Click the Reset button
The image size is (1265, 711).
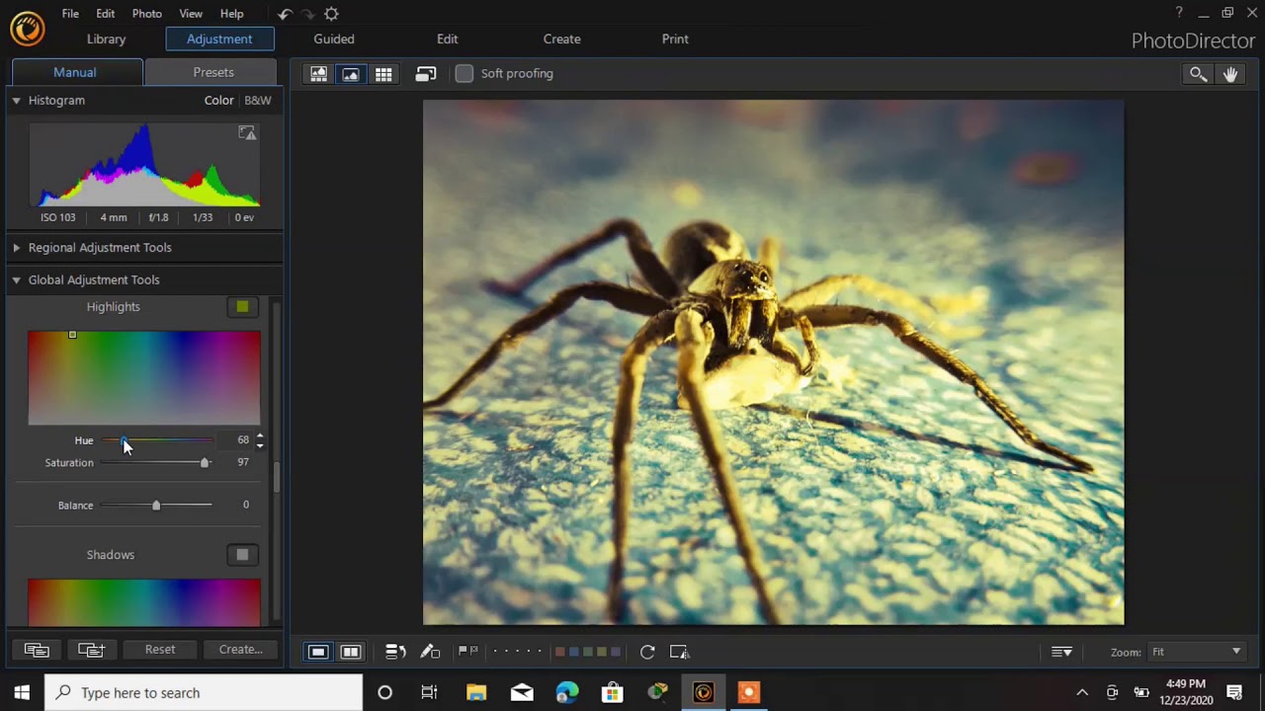point(160,650)
